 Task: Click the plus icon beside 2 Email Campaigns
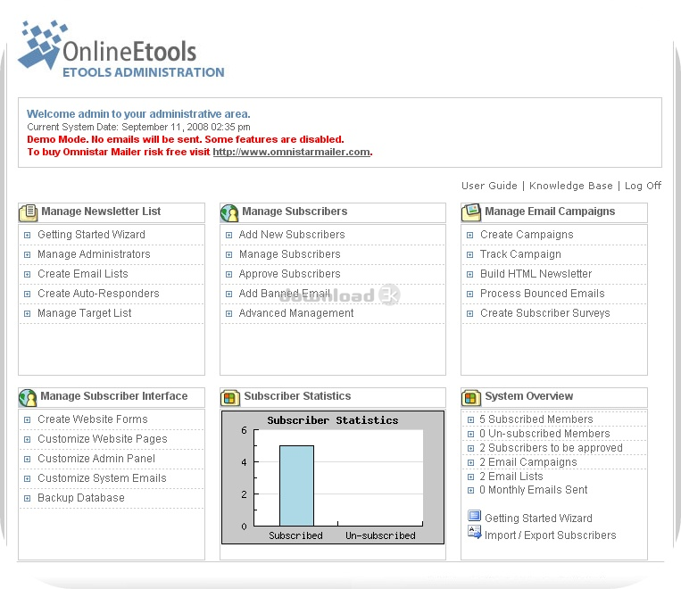(470, 462)
